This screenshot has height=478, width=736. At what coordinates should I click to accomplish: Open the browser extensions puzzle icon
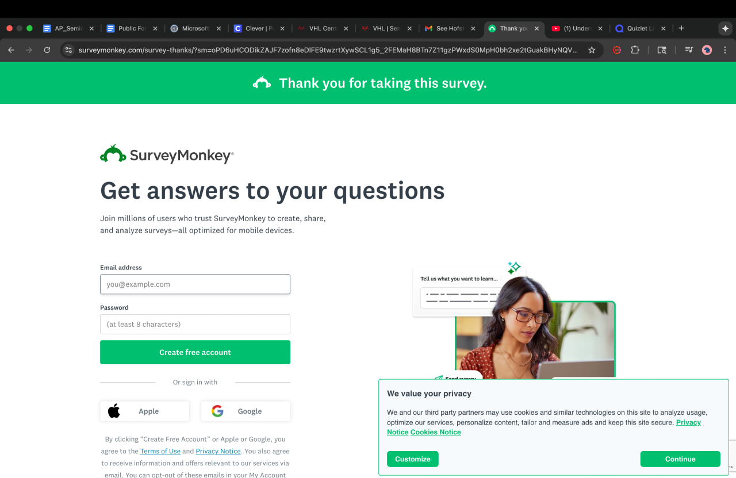(635, 50)
